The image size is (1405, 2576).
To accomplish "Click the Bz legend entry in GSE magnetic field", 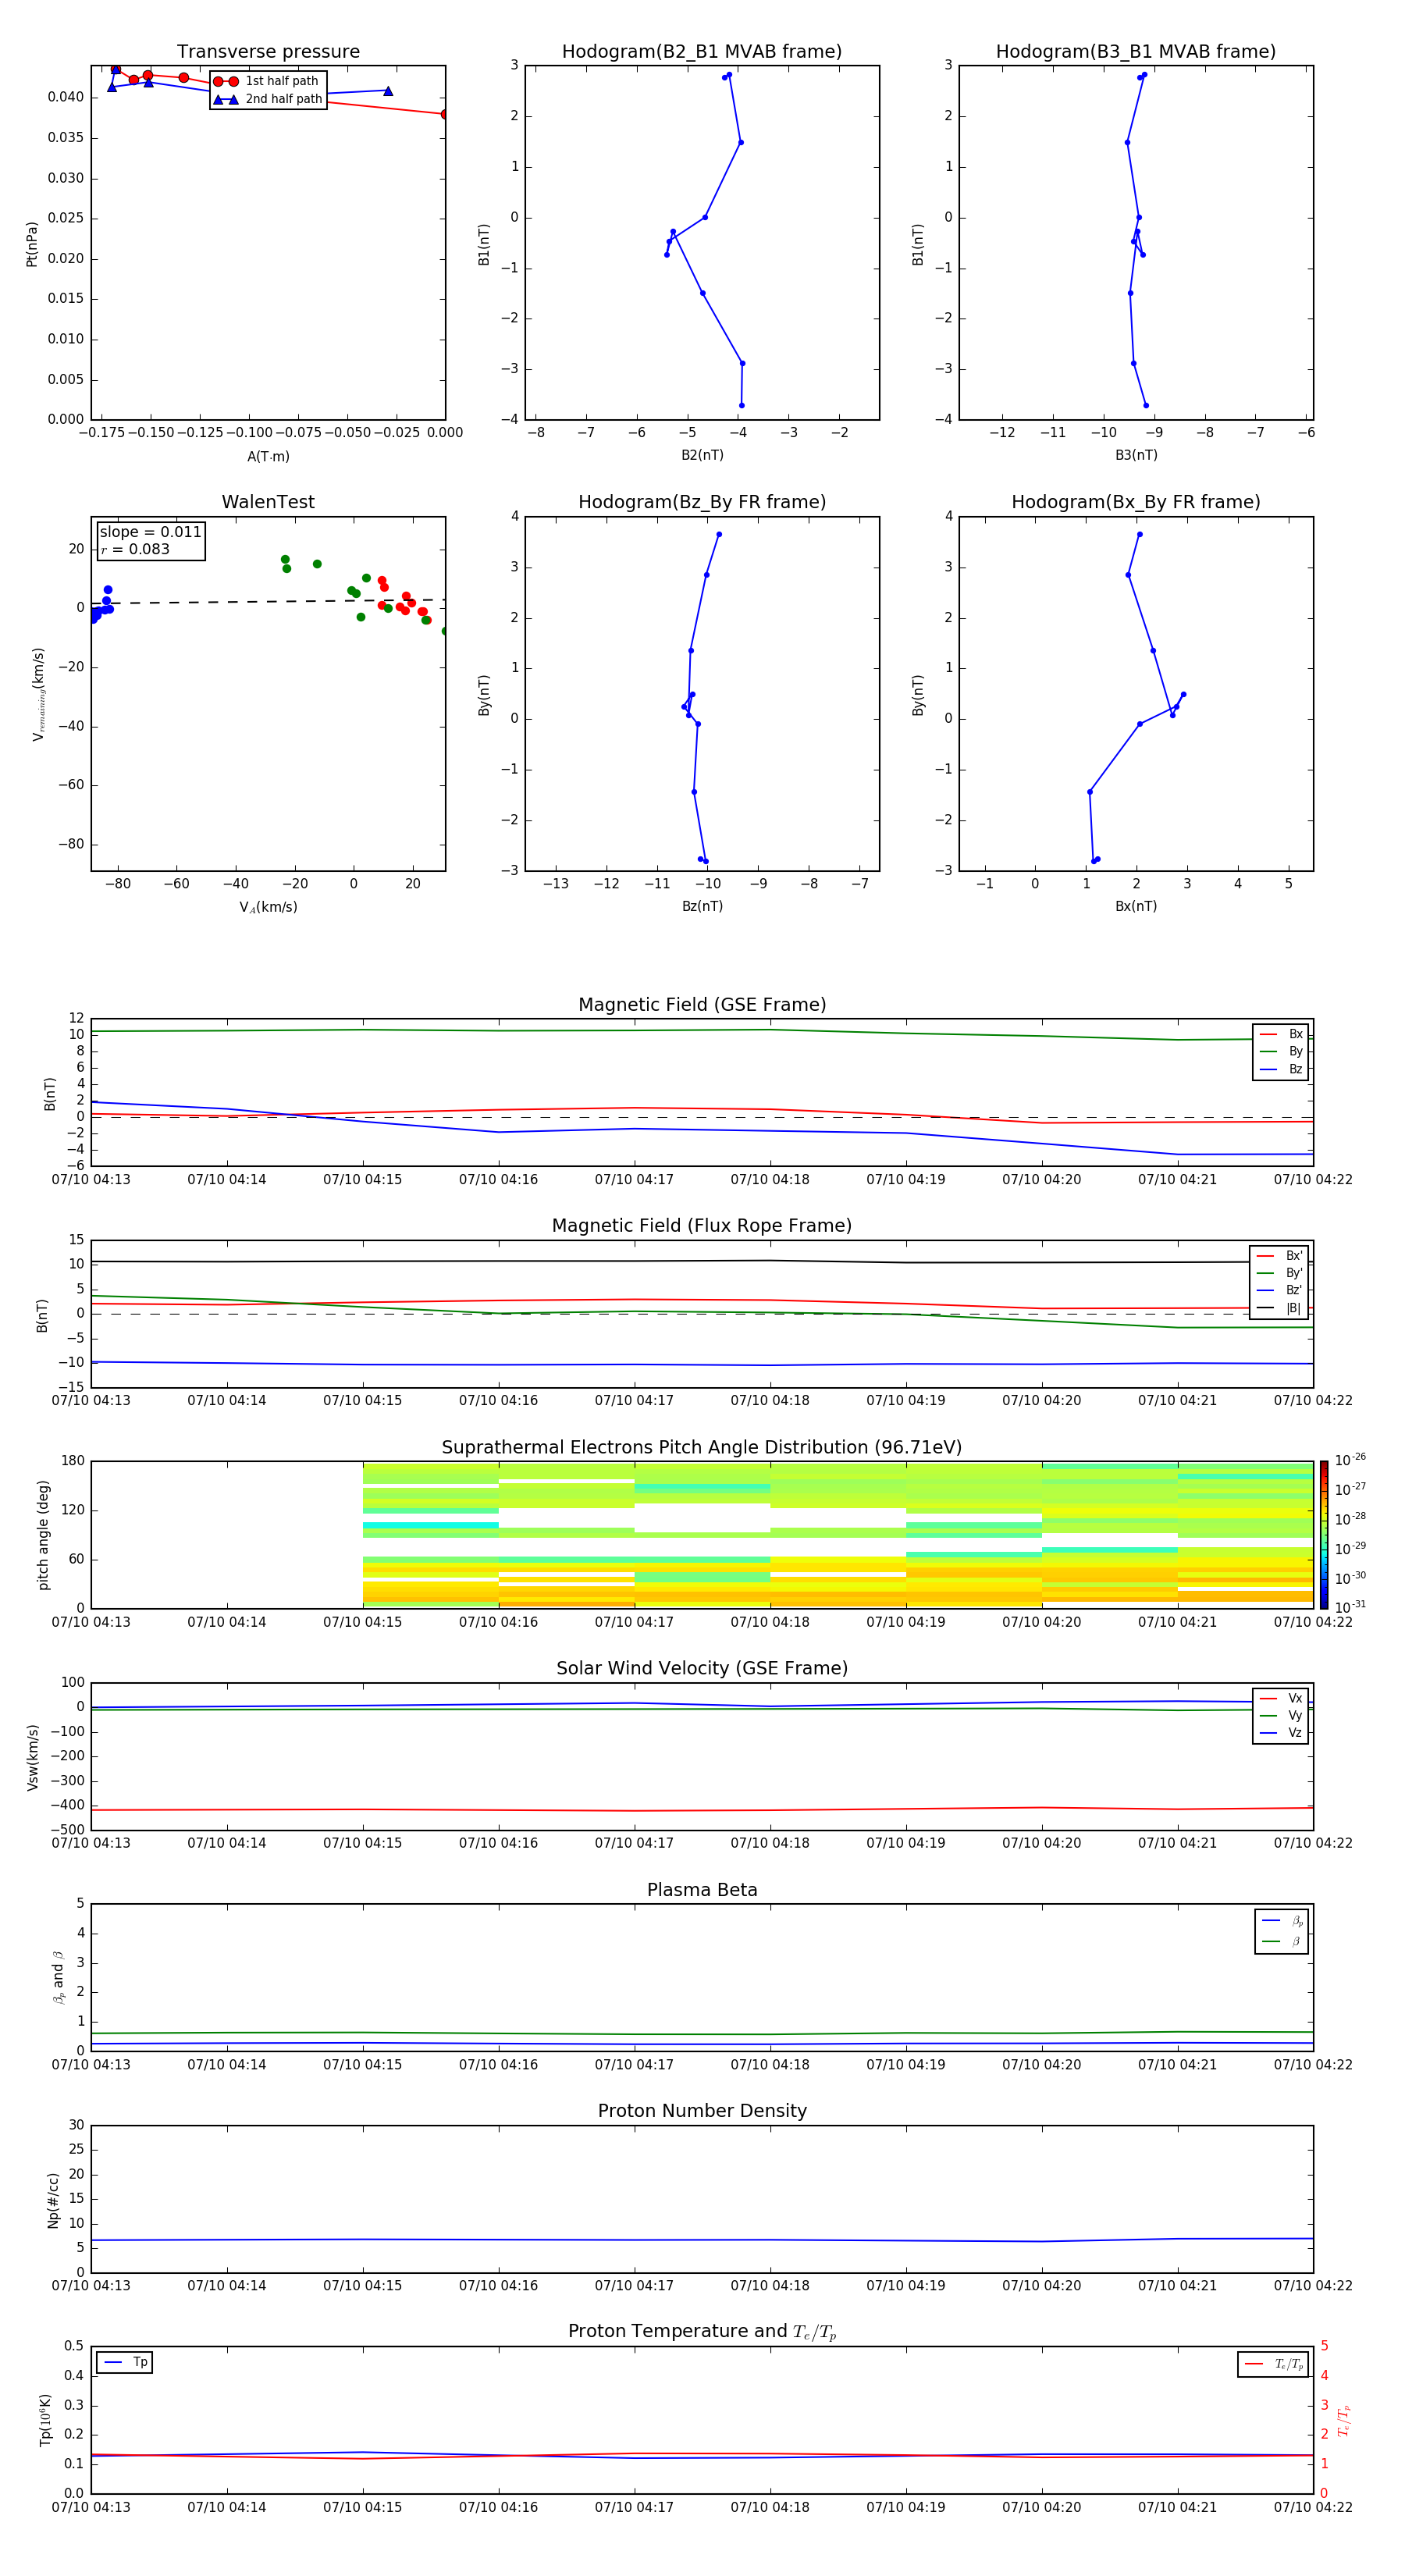I will point(1281,1069).
